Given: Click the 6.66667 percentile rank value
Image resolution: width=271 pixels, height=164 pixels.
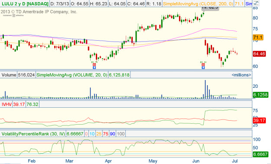Looking at the screenshot, I should (x=75, y=134).
